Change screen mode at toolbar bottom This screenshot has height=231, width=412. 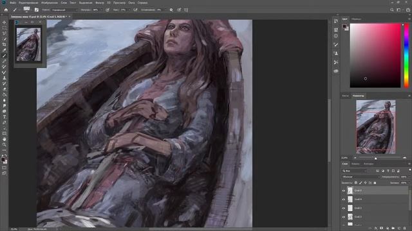pos(5,173)
